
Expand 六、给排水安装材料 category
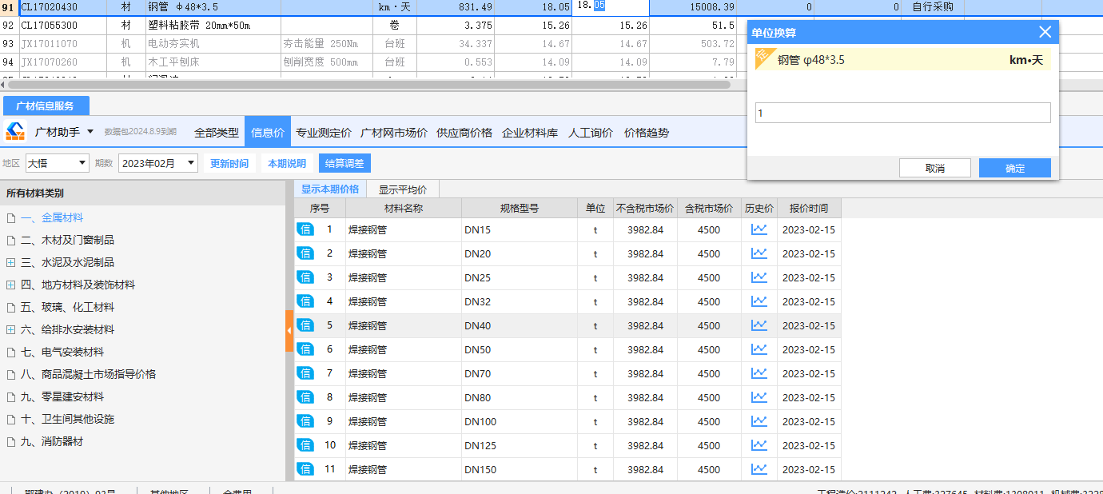[x=10, y=329]
